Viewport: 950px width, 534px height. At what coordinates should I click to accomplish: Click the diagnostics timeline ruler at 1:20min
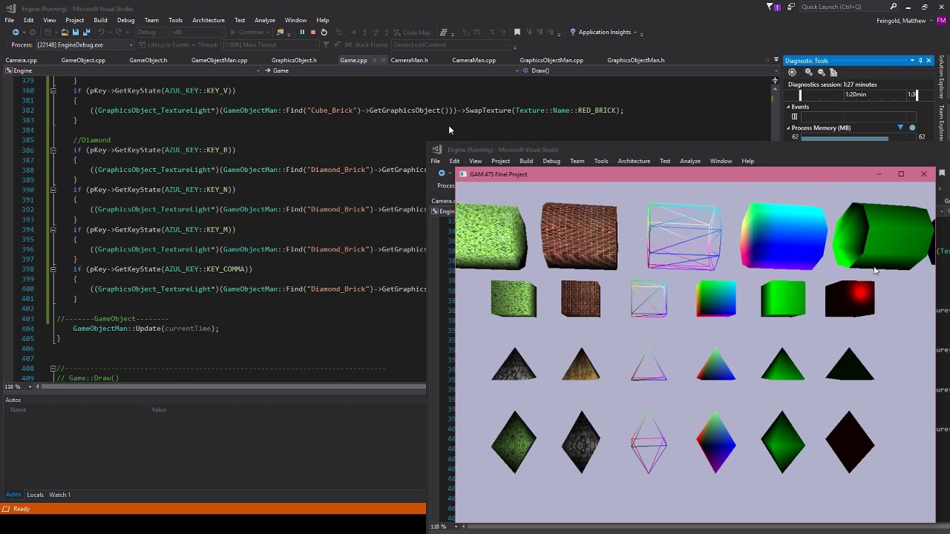pyautogui.click(x=856, y=94)
